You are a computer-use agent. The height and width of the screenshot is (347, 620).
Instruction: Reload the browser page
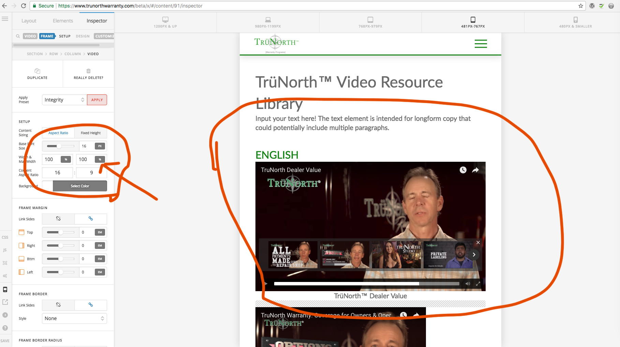(x=24, y=6)
